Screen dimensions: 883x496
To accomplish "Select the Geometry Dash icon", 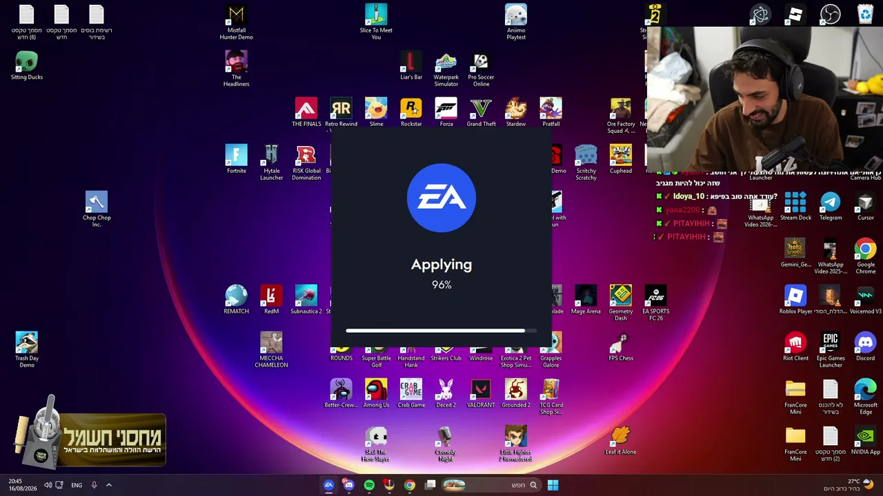I will pos(621,303).
